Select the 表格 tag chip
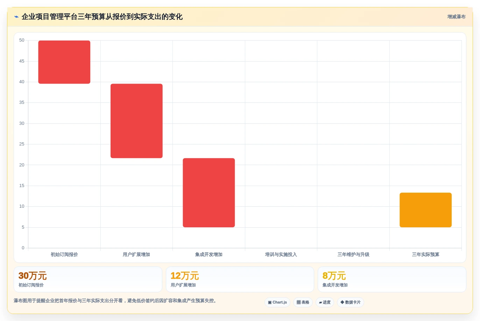 click(303, 302)
